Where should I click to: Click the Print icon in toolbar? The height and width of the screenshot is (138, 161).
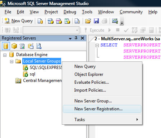click(x=104, y=21)
